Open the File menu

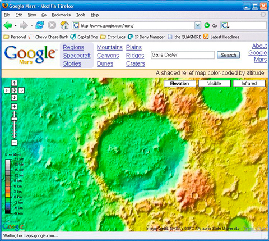click(7, 15)
